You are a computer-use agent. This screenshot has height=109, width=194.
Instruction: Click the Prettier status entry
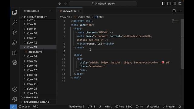pos(169,107)
